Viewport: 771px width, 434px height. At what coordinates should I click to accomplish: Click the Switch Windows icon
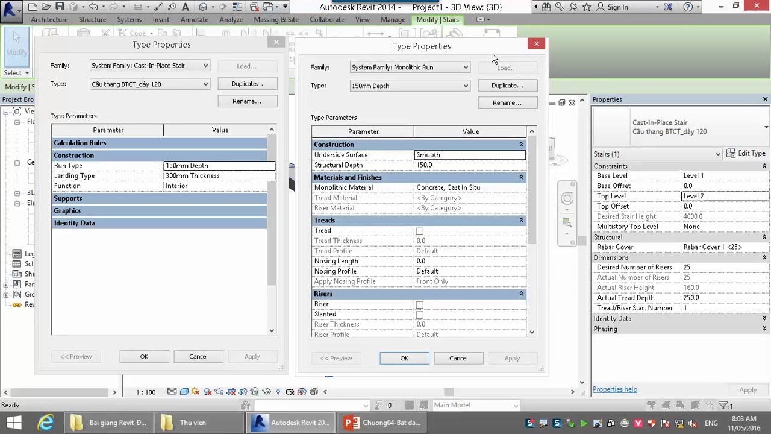pos(269,7)
